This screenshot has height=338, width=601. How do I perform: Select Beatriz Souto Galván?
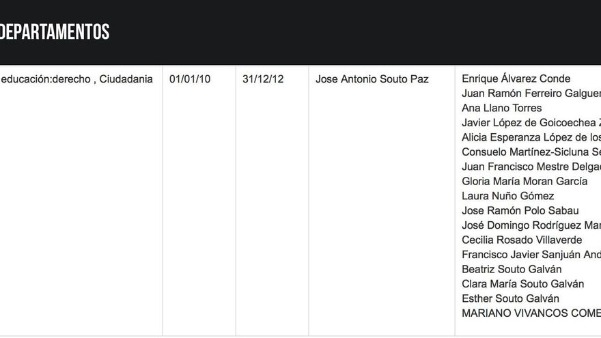[x=512, y=269]
